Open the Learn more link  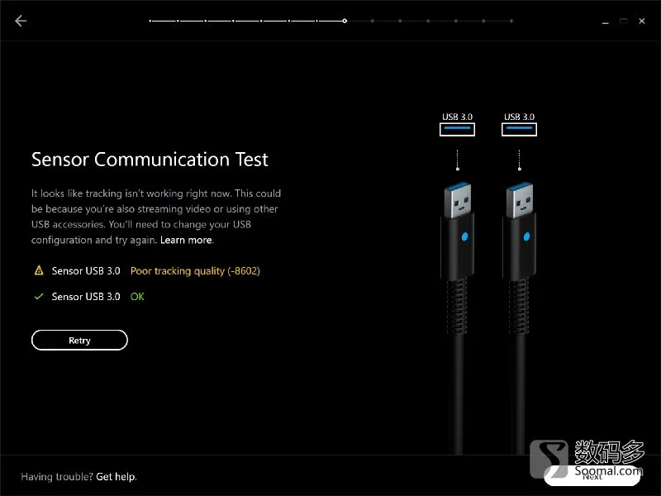pos(186,240)
